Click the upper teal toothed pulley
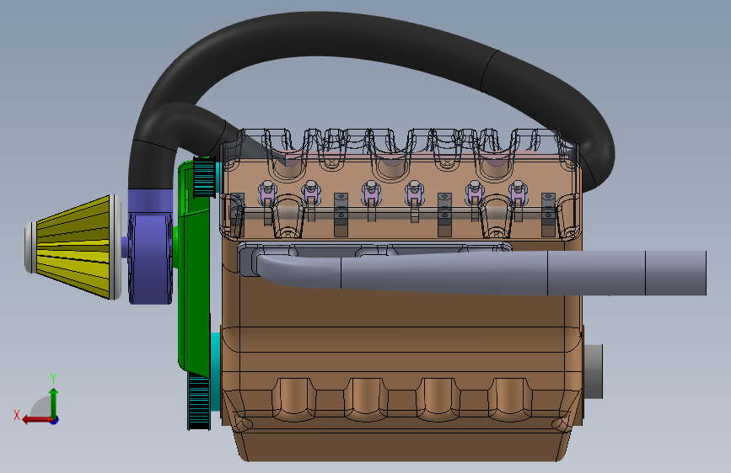731x473 pixels. [x=203, y=177]
